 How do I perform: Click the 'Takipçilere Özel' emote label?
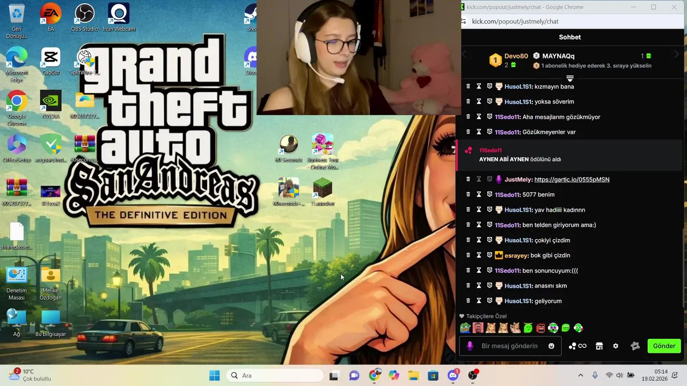coord(486,316)
